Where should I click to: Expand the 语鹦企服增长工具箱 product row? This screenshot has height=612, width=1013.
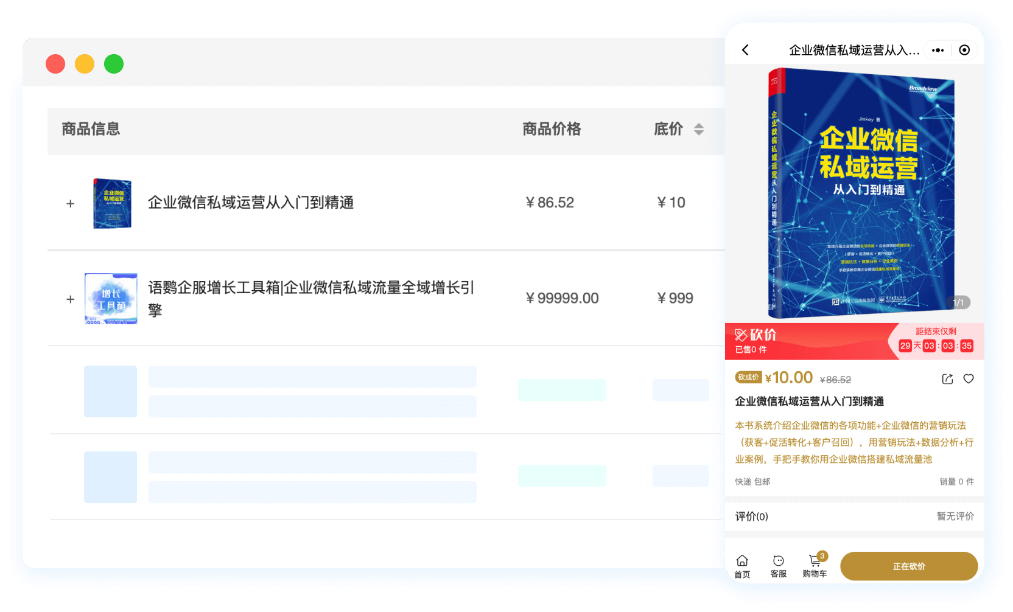[71, 299]
